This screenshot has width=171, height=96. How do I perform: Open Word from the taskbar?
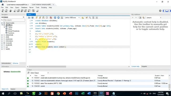click(89, 93)
